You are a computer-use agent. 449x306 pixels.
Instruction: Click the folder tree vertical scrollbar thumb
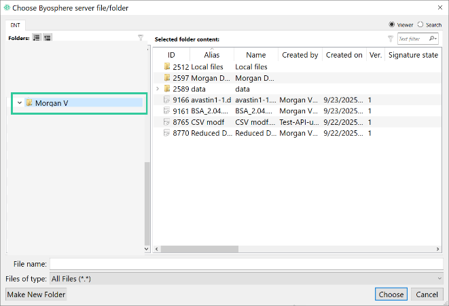pos(147,204)
